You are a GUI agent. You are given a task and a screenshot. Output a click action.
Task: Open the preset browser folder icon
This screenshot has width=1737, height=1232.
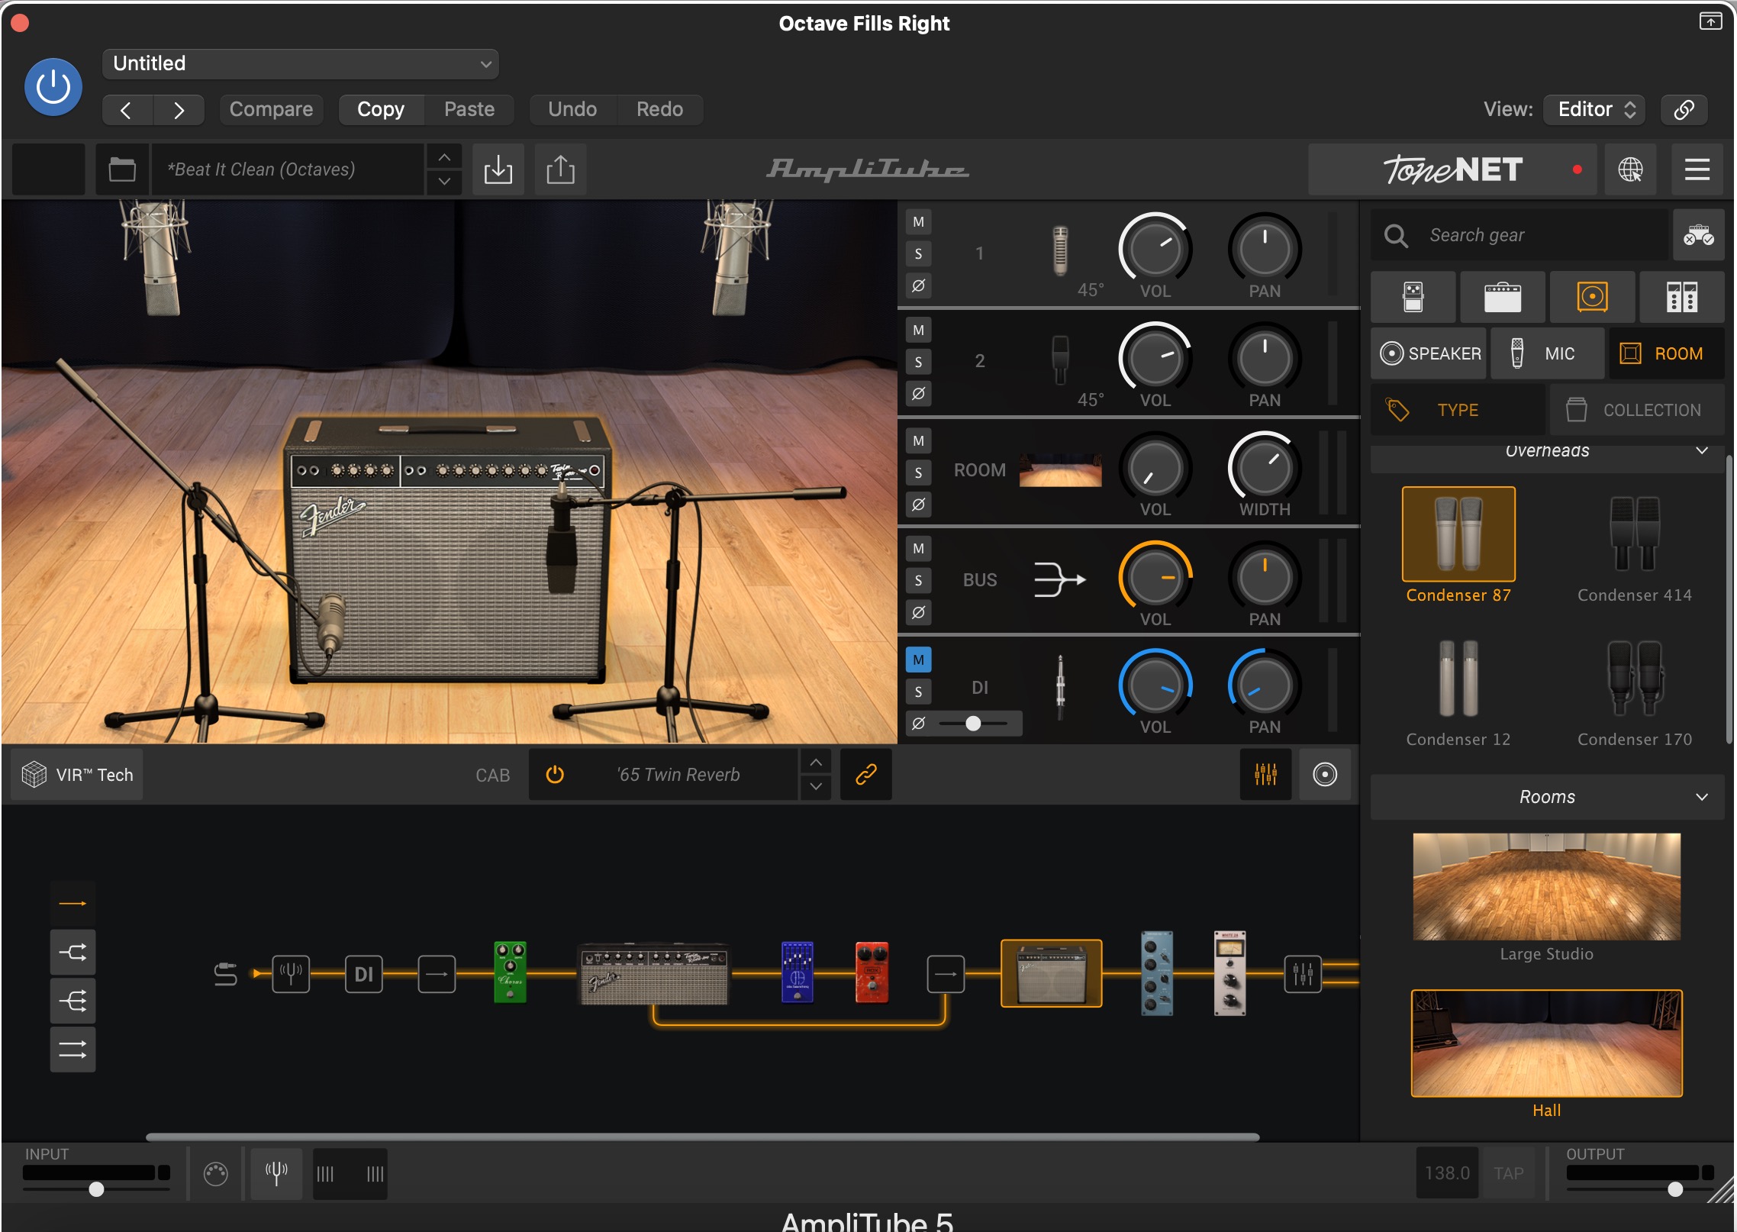click(x=122, y=169)
